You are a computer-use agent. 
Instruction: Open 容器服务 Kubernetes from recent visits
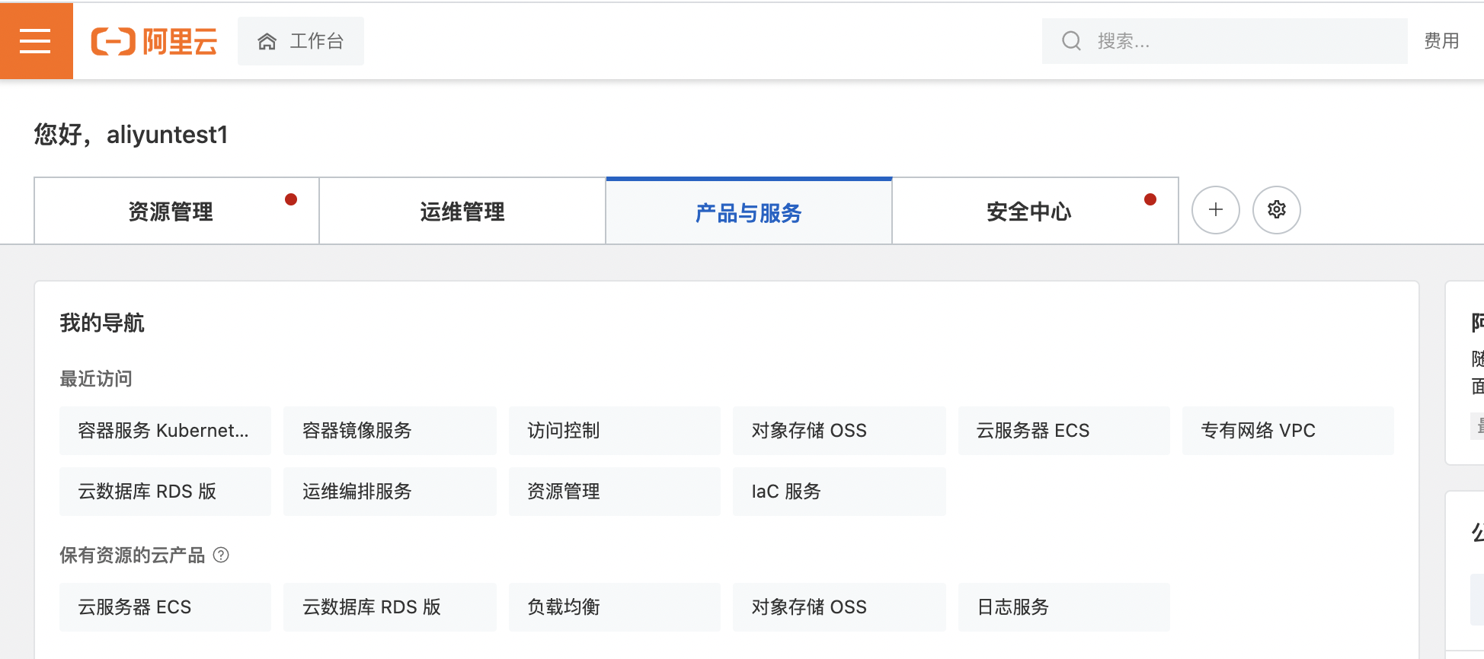coord(165,431)
